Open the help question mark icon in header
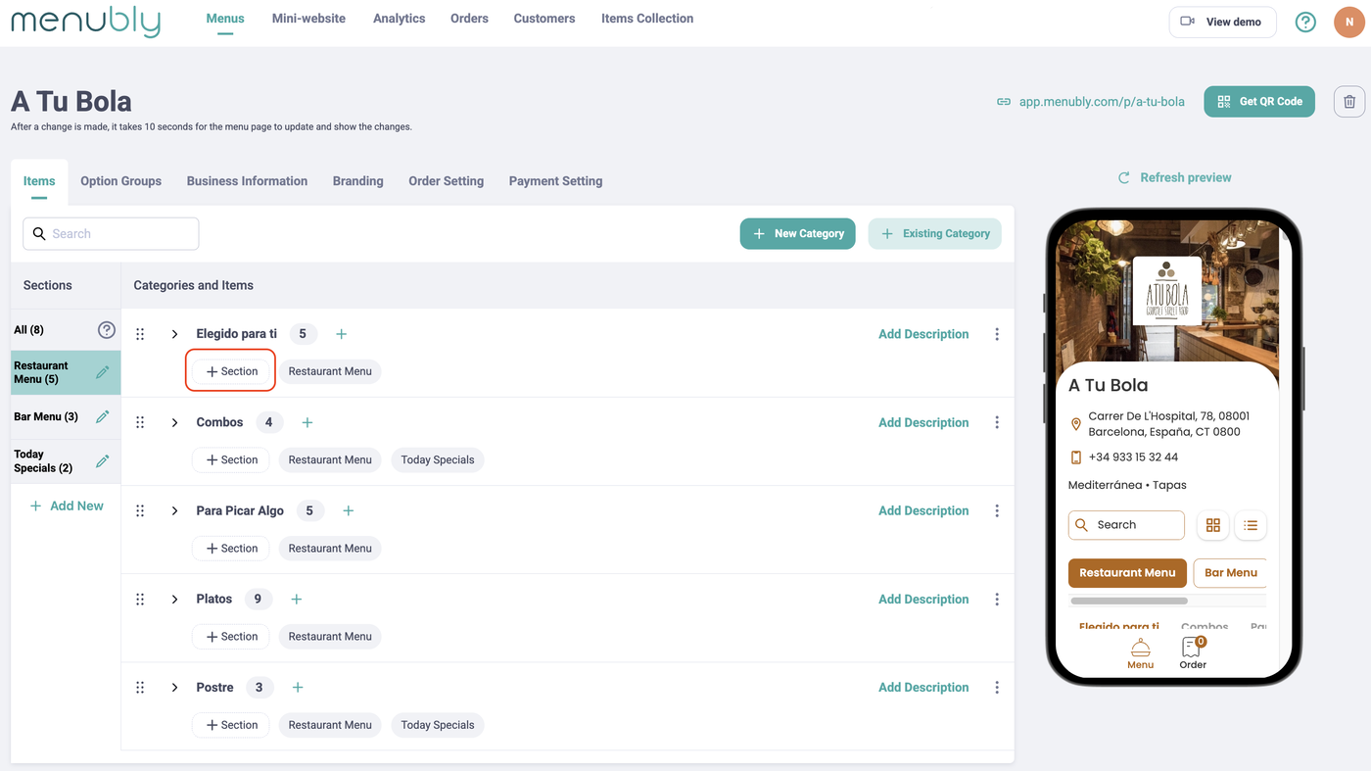This screenshot has height=771, width=1371. click(x=1305, y=22)
